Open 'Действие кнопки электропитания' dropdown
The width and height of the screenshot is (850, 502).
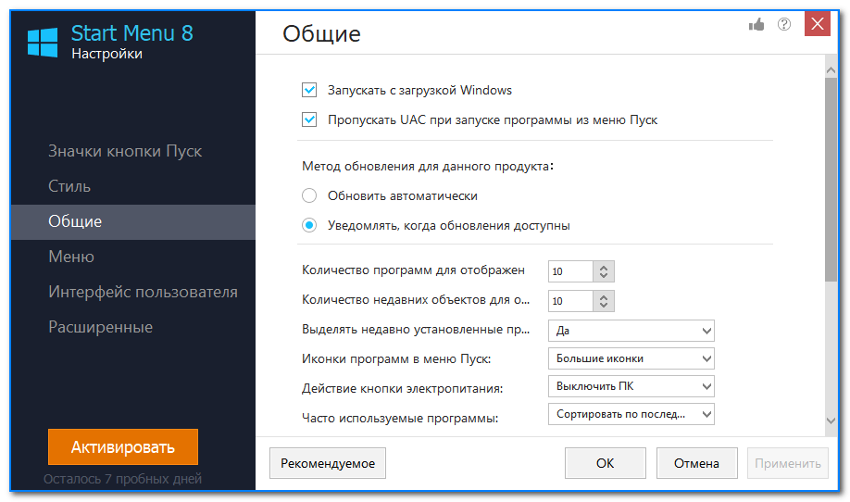(631, 386)
